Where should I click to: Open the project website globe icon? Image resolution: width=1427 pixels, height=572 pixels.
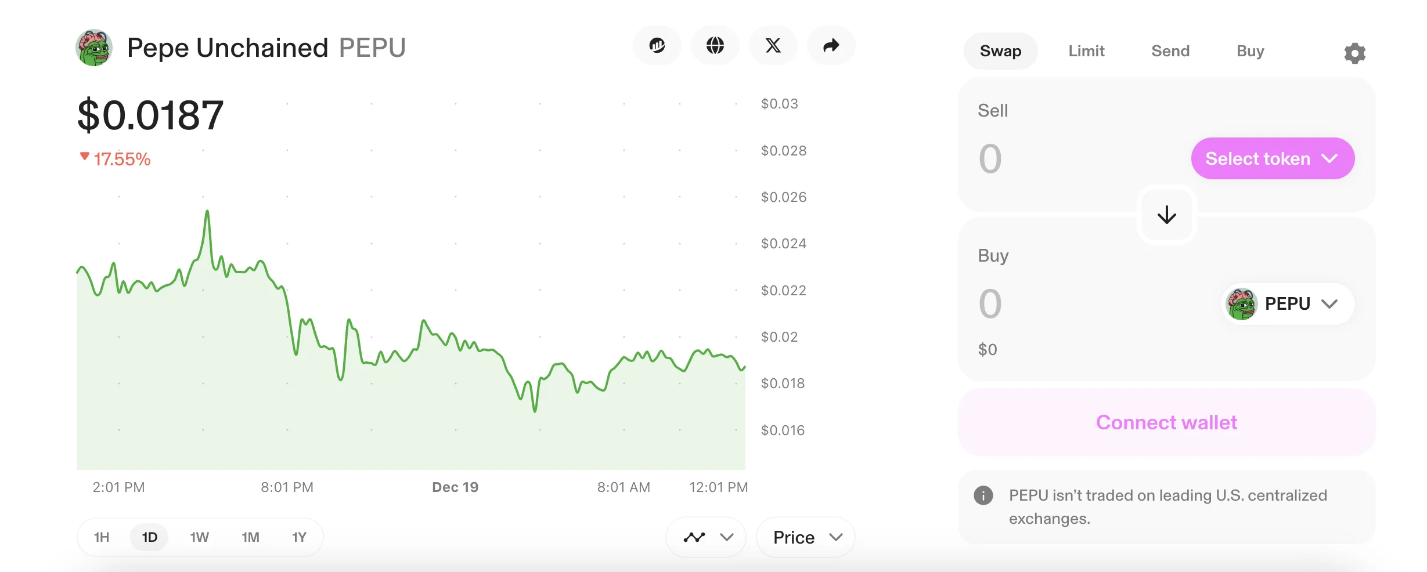pos(715,45)
